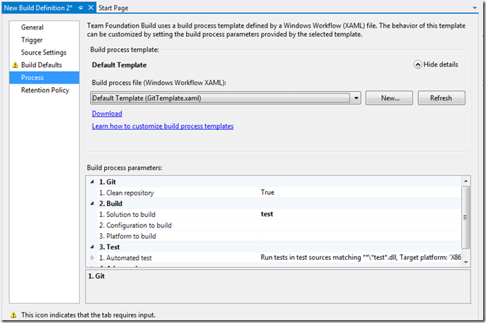
Task: Click the Hide details label
Action: click(441, 64)
